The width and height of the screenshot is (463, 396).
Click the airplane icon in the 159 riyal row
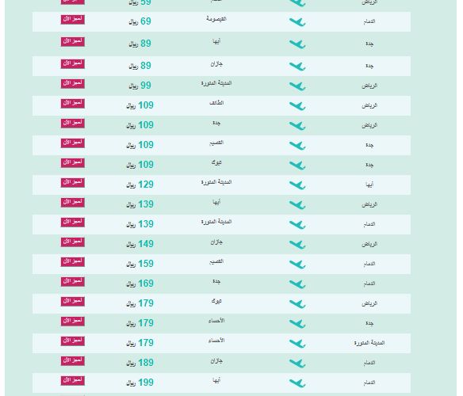click(297, 264)
